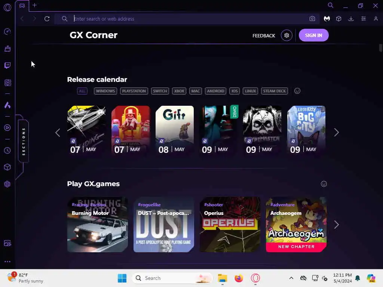Open the Cryptmaster skull card
The height and width of the screenshot is (287, 383).
click(x=262, y=130)
